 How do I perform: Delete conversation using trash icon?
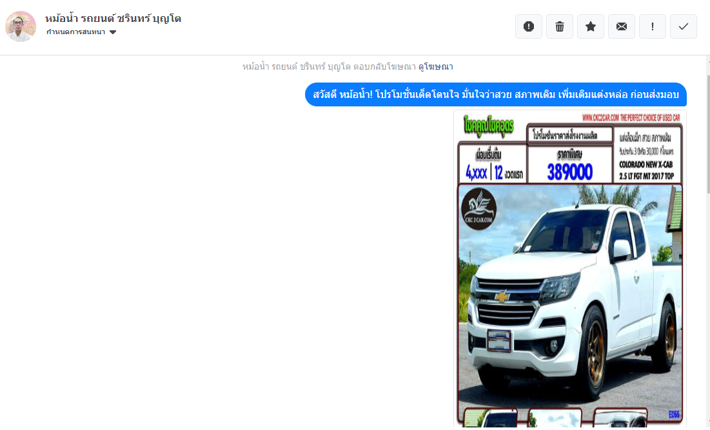point(560,26)
